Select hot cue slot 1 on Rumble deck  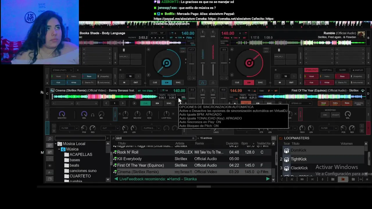pos(319,50)
